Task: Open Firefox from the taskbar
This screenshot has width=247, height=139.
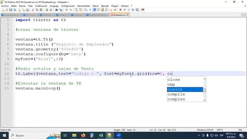Action: [83, 136]
